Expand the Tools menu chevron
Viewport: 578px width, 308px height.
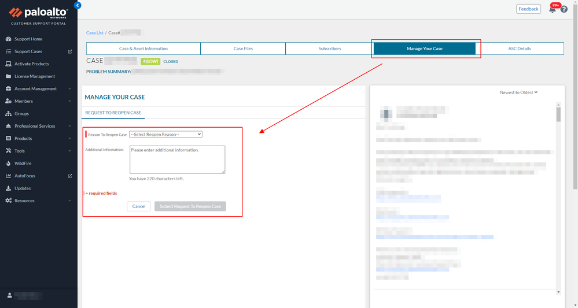69,151
